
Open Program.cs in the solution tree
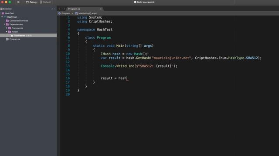pyautogui.click(x=15, y=39)
